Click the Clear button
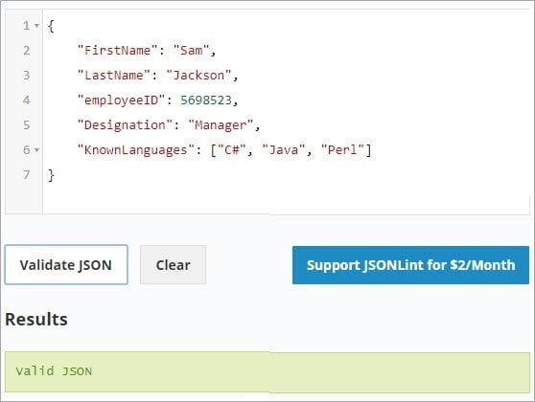Image resolution: width=535 pixels, height=402 pixels. (173, 265)
